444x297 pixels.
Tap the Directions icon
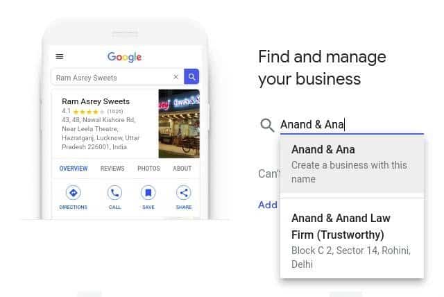click(x=73, y=193)
